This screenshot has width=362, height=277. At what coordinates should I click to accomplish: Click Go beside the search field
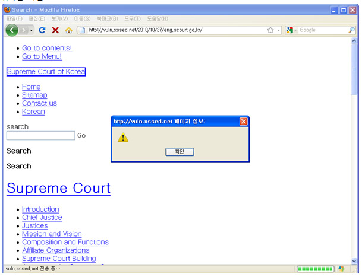[x=81, y=135]
